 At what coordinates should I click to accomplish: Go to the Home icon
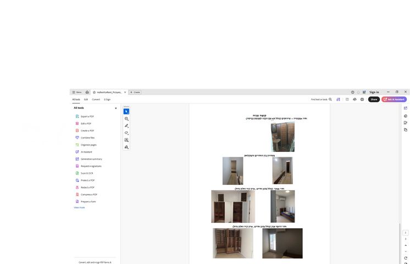[x=87, y=92]
